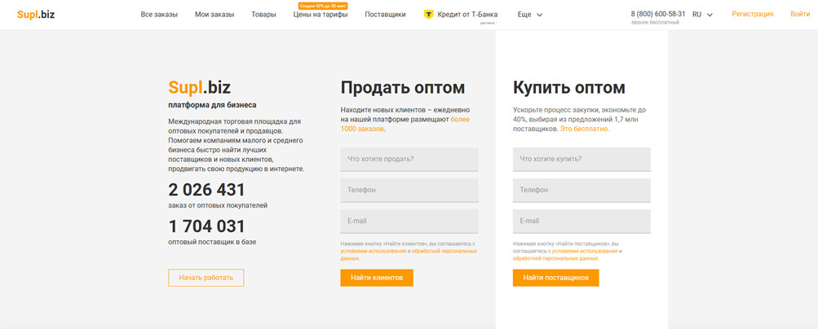This screenshot has height=329, width=818.
Task: Click the T-Bank yellow shield icon
Action: [428, 15]
